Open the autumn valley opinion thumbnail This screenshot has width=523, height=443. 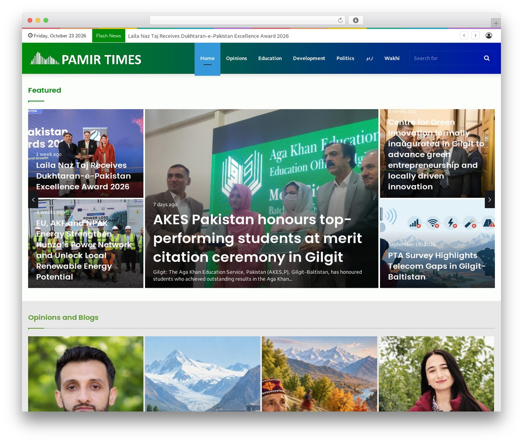320,374
